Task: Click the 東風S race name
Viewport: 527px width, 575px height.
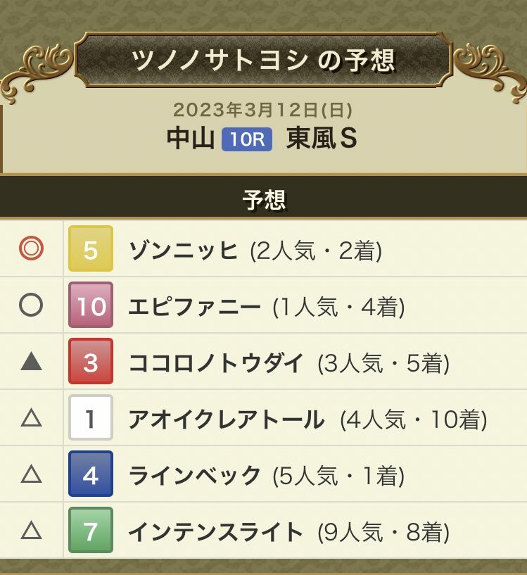Action: tap(322, 139)
